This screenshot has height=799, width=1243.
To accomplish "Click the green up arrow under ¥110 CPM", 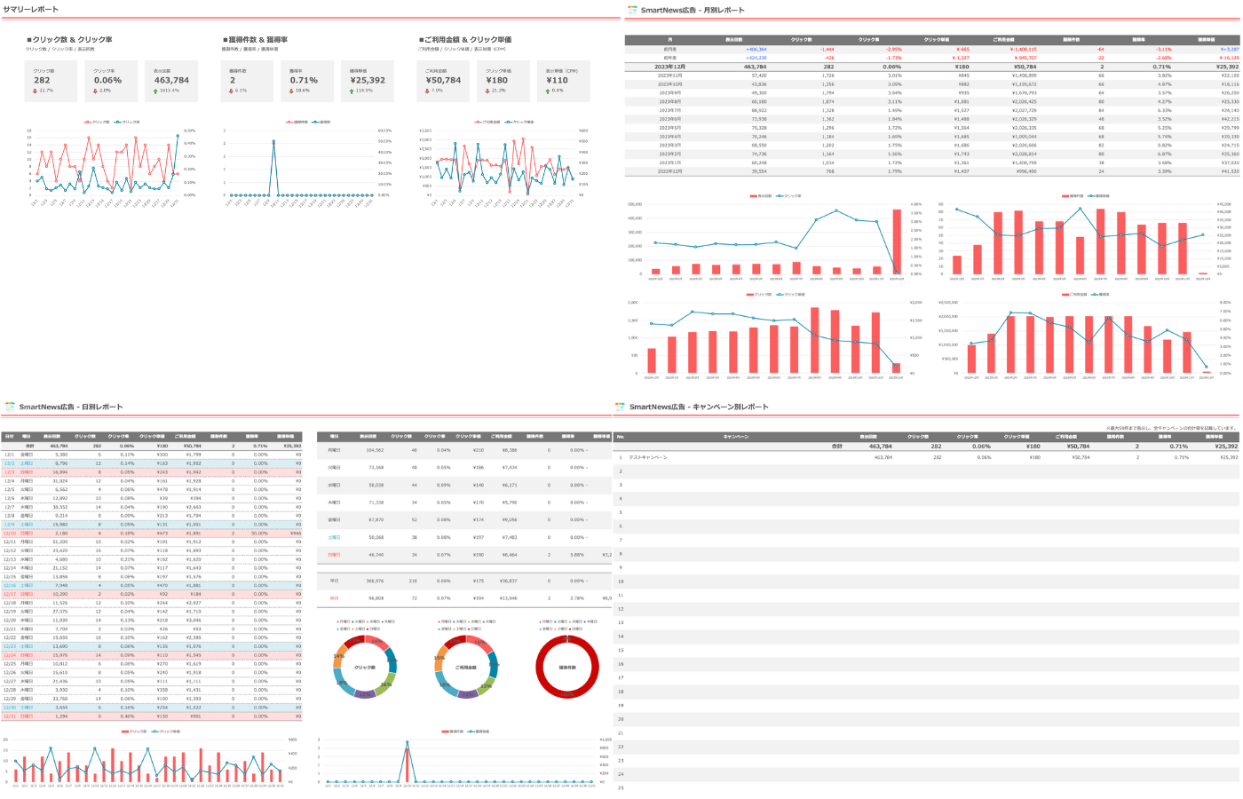I will (548, 91).
